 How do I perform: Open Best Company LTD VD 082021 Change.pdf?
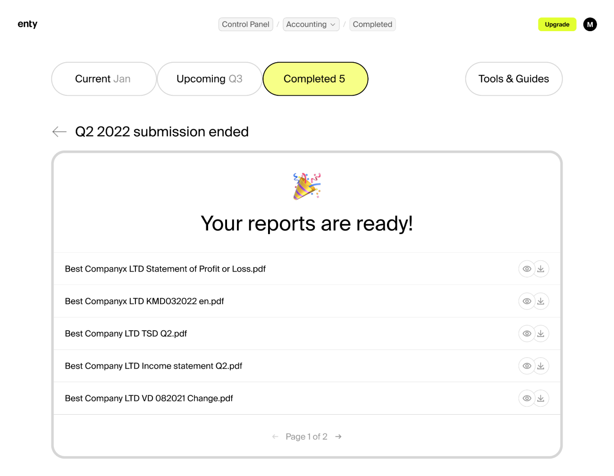(149, 399)
